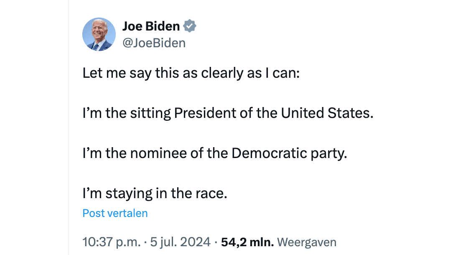458x255 pixels.
Task: Click the display name Joe Biden
Action: tap(151, 26)
